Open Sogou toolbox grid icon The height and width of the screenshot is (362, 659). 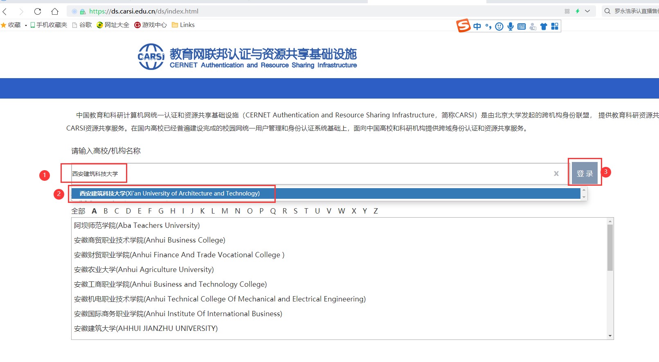click(x=555, y=27)
